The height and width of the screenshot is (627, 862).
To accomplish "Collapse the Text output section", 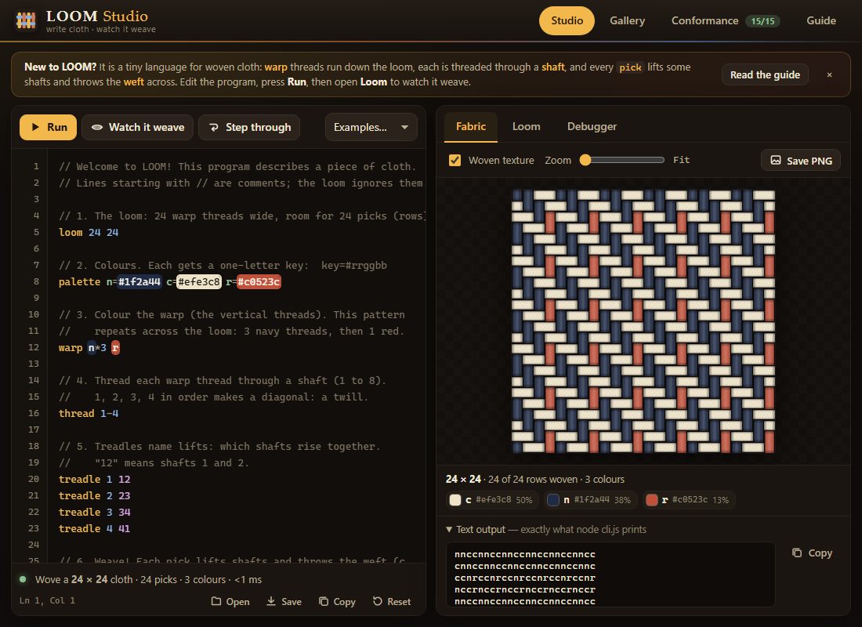I will [x=546, y=529].
